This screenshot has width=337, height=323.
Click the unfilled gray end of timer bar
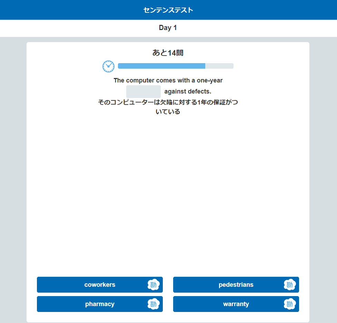(219, 66)
